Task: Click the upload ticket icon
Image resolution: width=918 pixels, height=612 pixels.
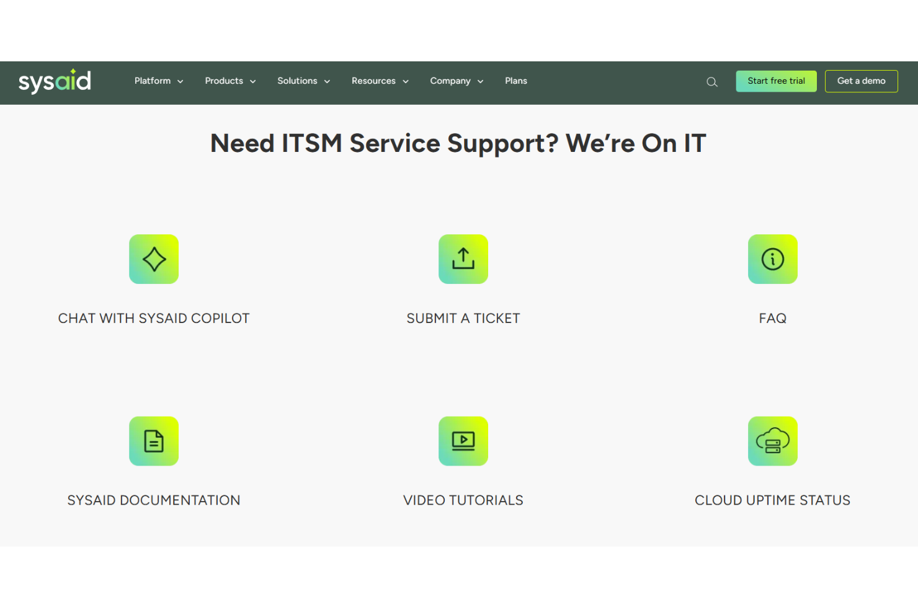Action: pyautogui.click(x=463, y=259)
